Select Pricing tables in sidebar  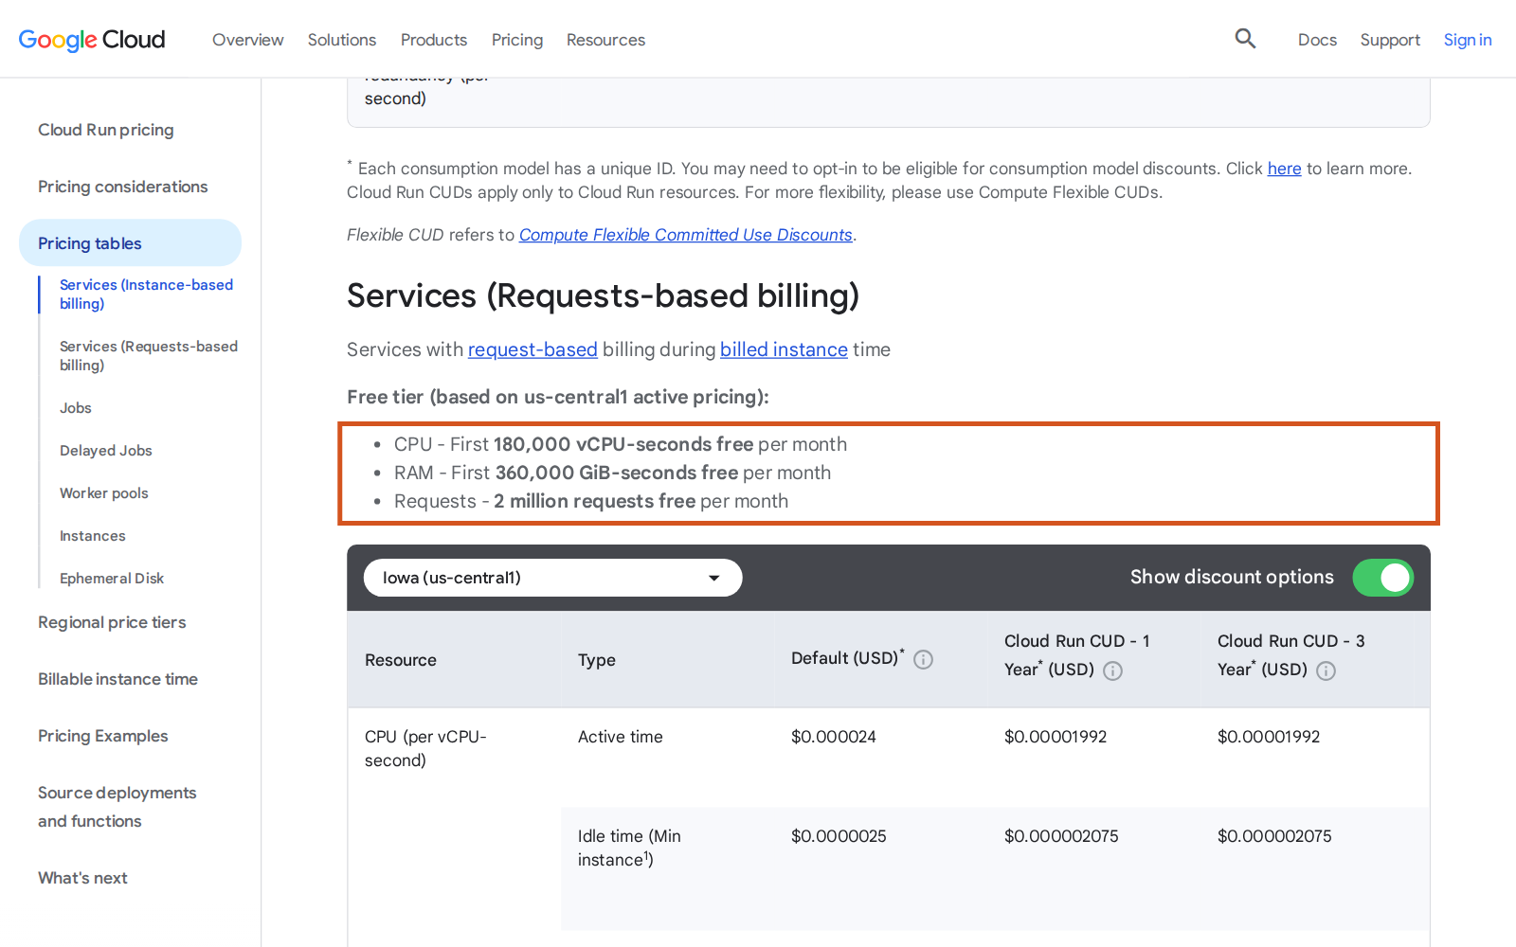(130, 243)
